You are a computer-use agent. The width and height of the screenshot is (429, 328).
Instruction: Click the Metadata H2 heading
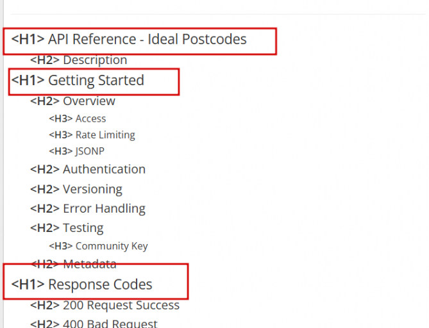tap(73, 264)
